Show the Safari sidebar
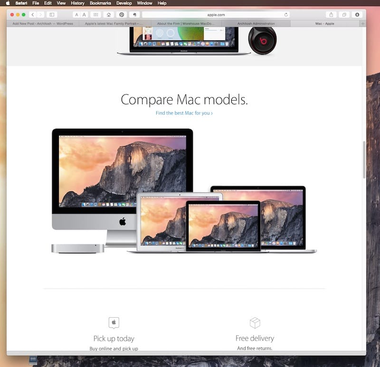The image size is (380, 367). pyautogui.click(x=52, y=15)
